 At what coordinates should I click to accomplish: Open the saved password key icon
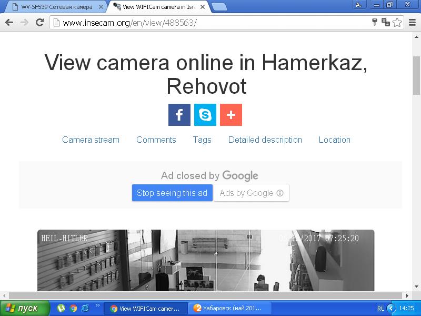tap(375, 23)
